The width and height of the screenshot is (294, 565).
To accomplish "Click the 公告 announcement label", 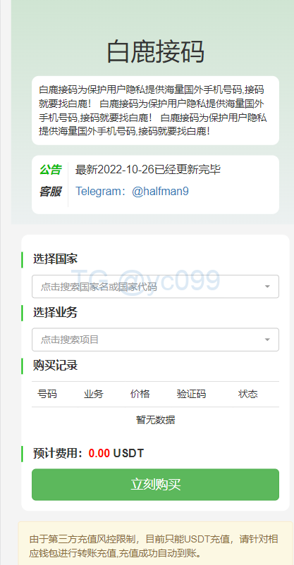I will point(50,169).
